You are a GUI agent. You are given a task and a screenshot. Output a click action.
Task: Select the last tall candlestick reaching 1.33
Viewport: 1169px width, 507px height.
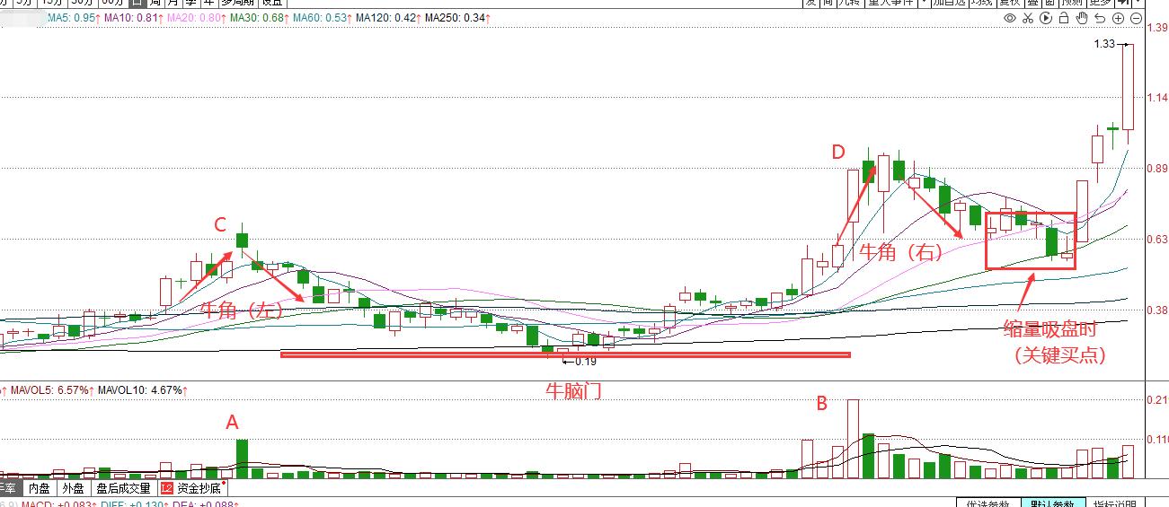click(1128, 87)
